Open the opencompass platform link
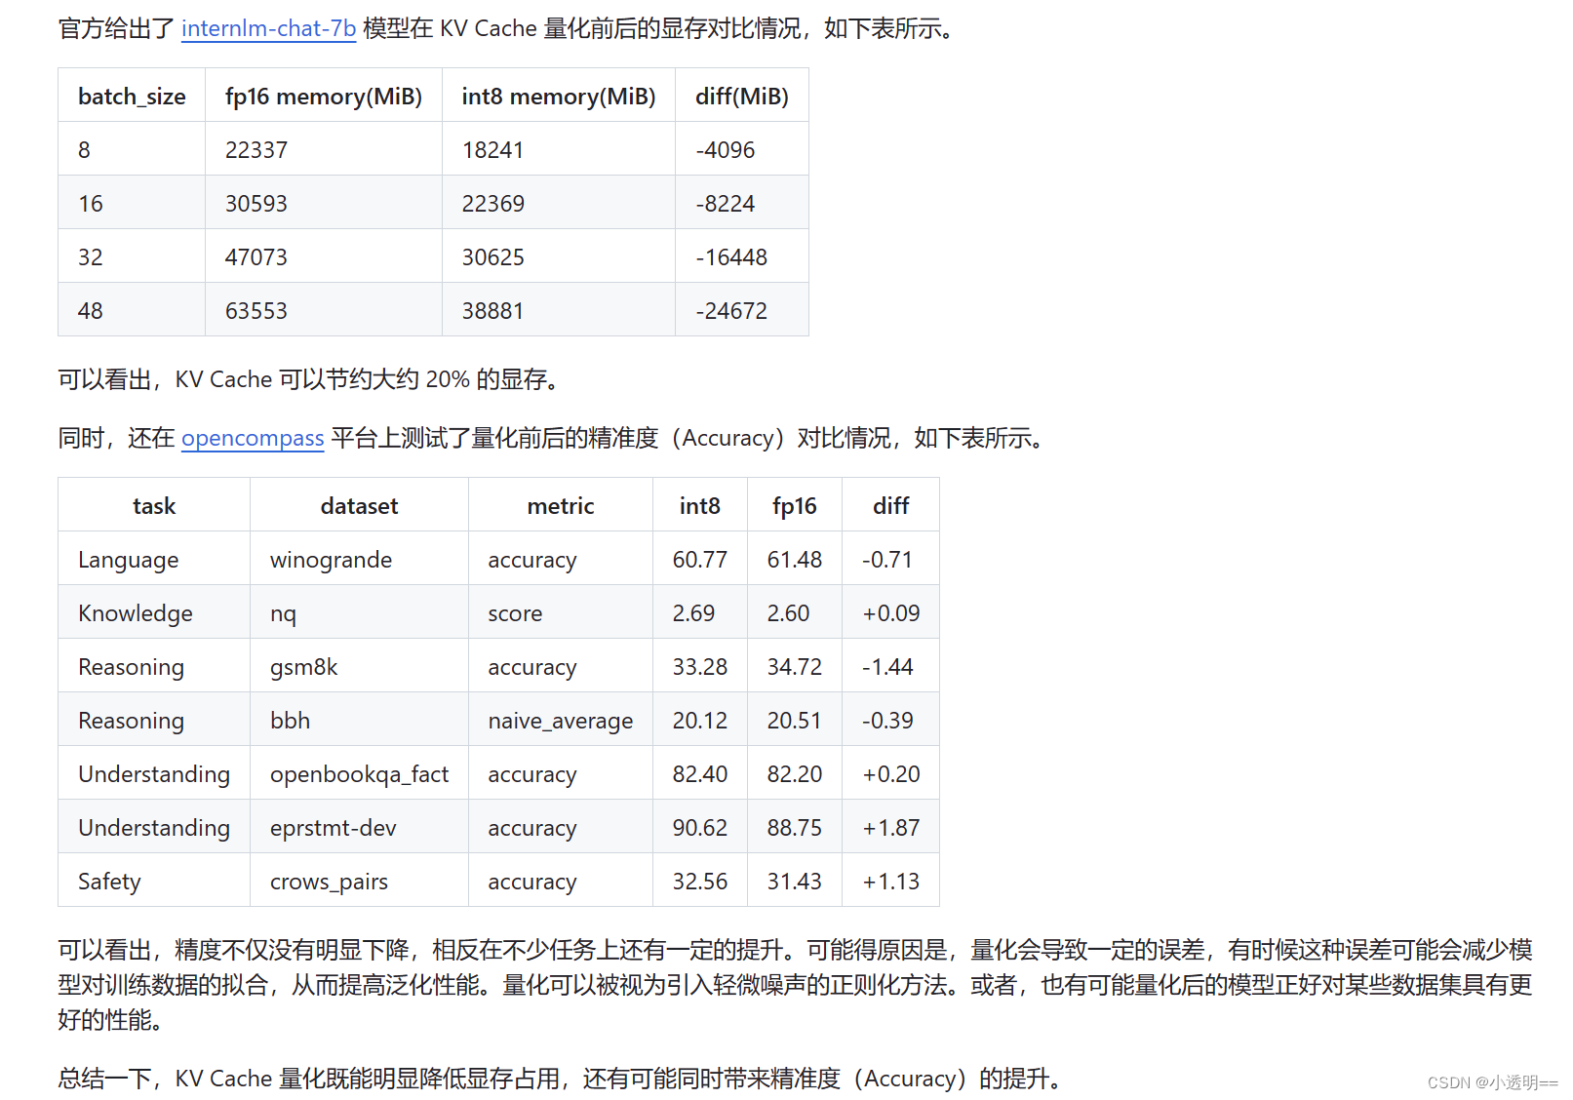The height and width of the screenshot is (1100, 1573). coord(252,439)
